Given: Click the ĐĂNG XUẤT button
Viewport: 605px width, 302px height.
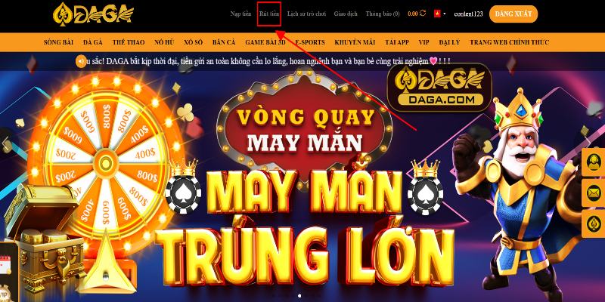Looking at the screenshot, I should [x=513, y=14].
